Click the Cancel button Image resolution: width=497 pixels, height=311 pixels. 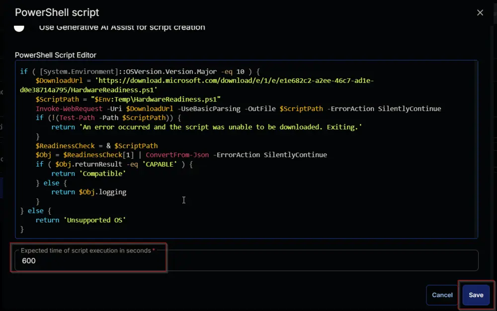coord(442,295)
